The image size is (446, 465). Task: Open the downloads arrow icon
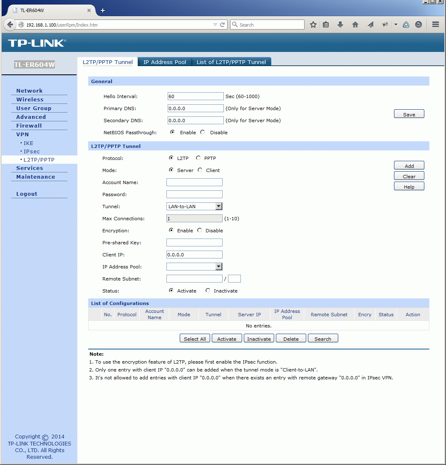pyautogui.click(x=340, y=25)
